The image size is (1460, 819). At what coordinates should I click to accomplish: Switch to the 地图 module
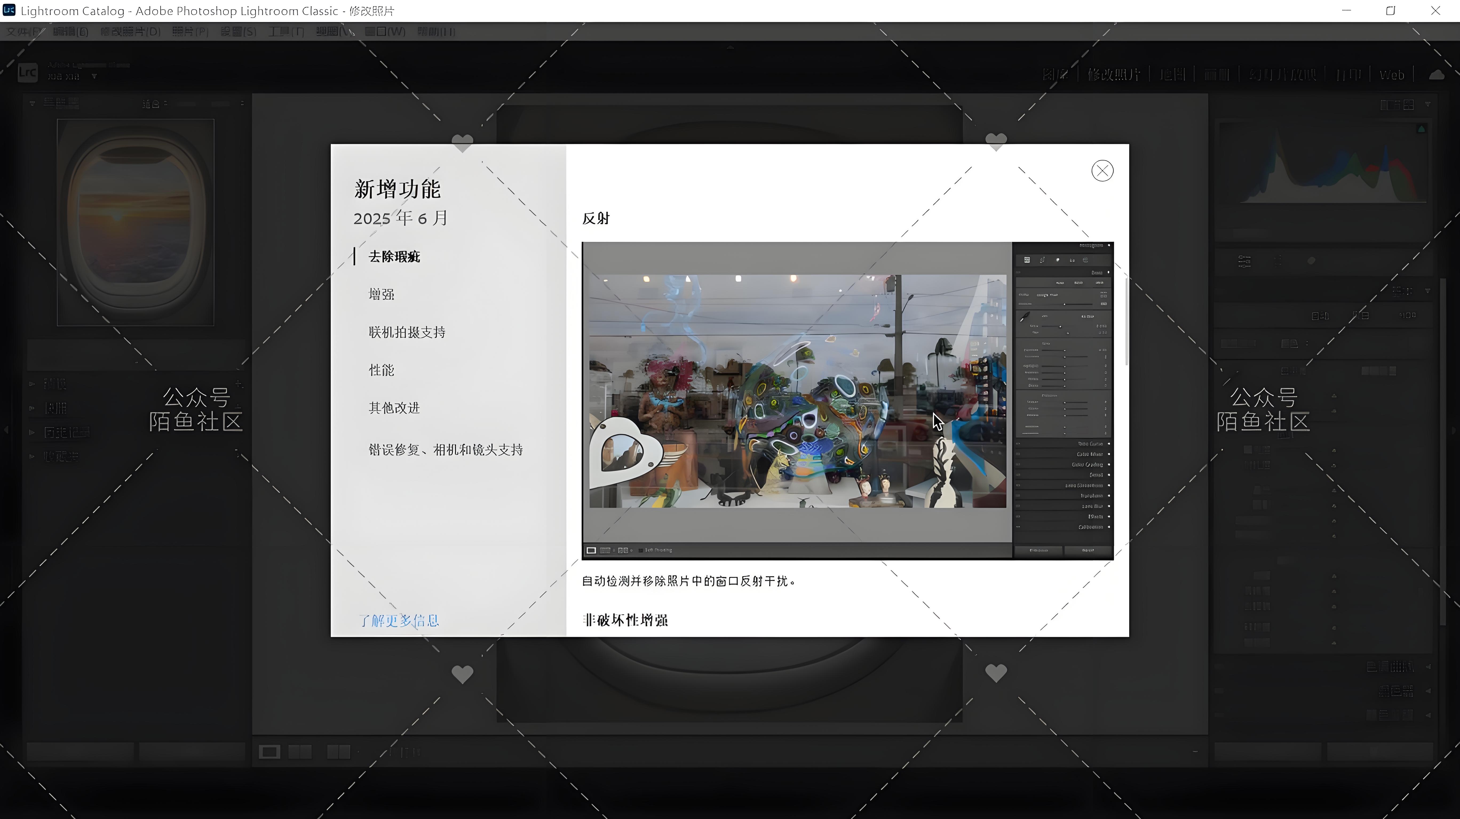pos(1172,75)
